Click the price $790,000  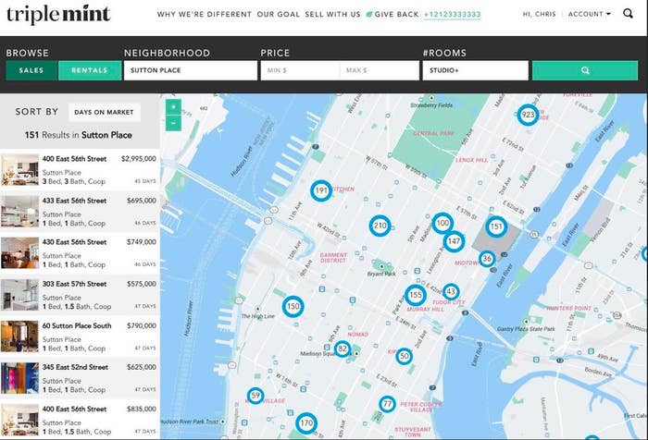coord(142,326)
